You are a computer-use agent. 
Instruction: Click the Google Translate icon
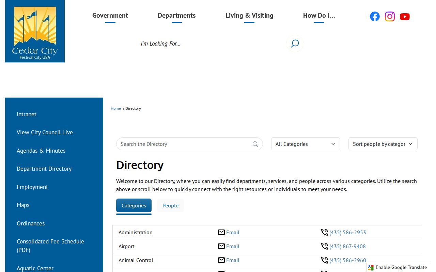point(371,268)
